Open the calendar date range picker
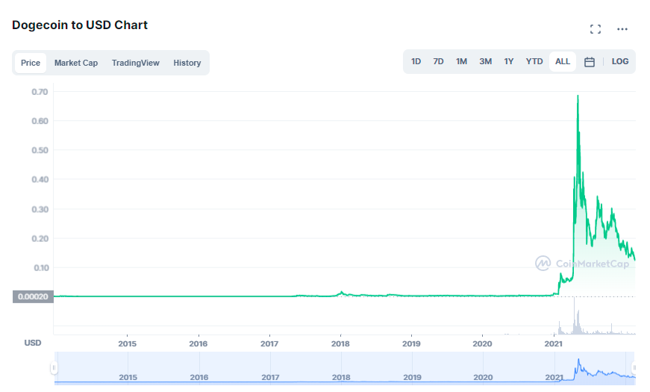Viewport: 650px width, 392px height. pyautogui.click(x=589, y=62)
